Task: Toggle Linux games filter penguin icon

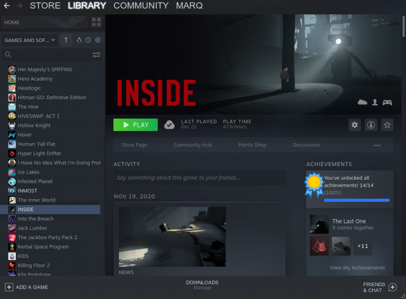Action: click(x=79, y=40)
